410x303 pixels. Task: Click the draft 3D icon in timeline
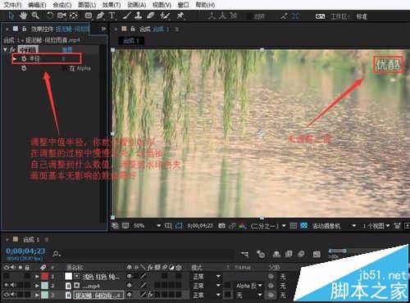pos(261,254)
